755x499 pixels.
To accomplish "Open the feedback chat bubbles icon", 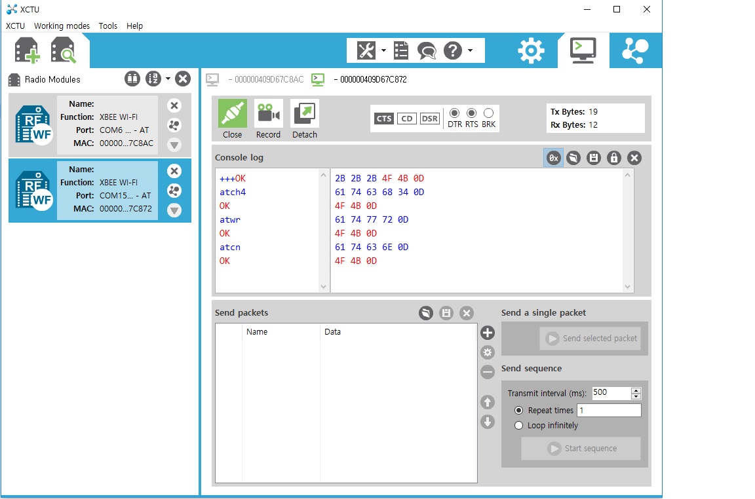I will pyautogui.click(x=427, y=50).
